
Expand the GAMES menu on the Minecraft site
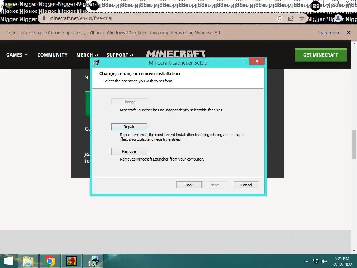(x=17, y=55)
